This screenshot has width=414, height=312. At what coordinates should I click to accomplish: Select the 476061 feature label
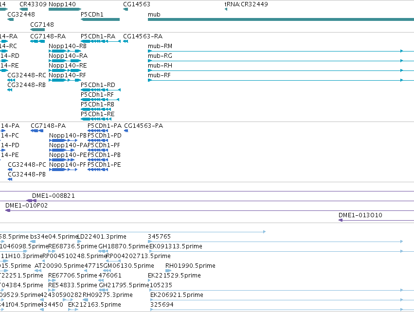(x=110, y=276)
